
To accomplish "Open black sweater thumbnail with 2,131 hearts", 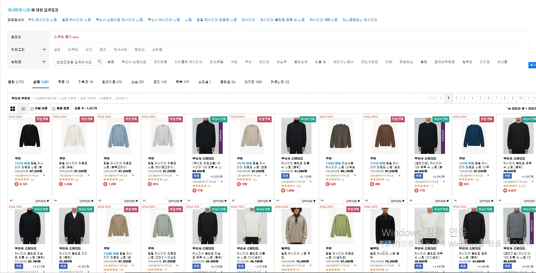I will click(x=30, y=136).
